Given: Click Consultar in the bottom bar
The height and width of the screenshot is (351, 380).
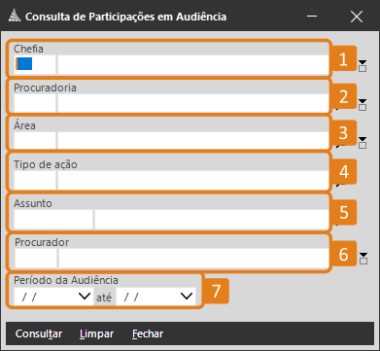Looking at the screenshot, I should (39, 333).
